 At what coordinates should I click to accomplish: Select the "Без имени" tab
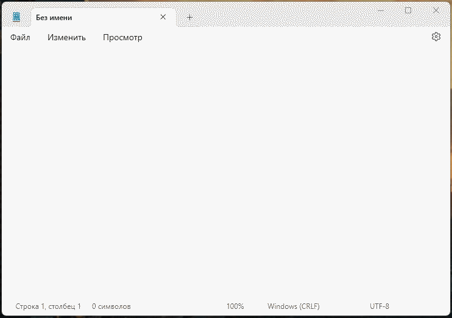91,18
